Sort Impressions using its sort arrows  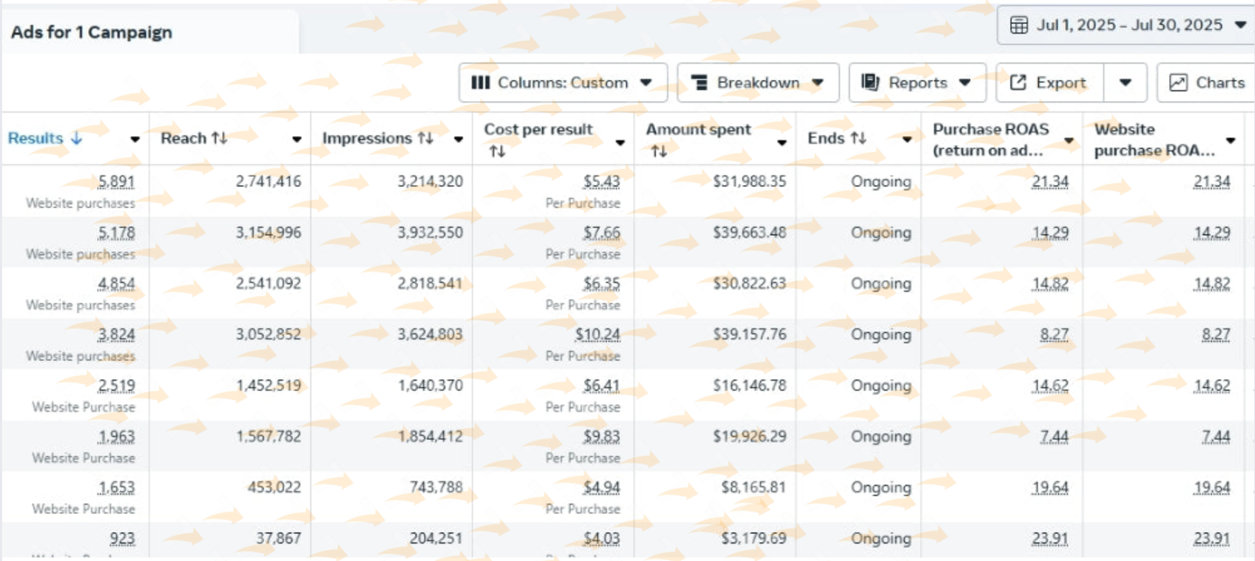pyautogui.click(x=425, y=138)
